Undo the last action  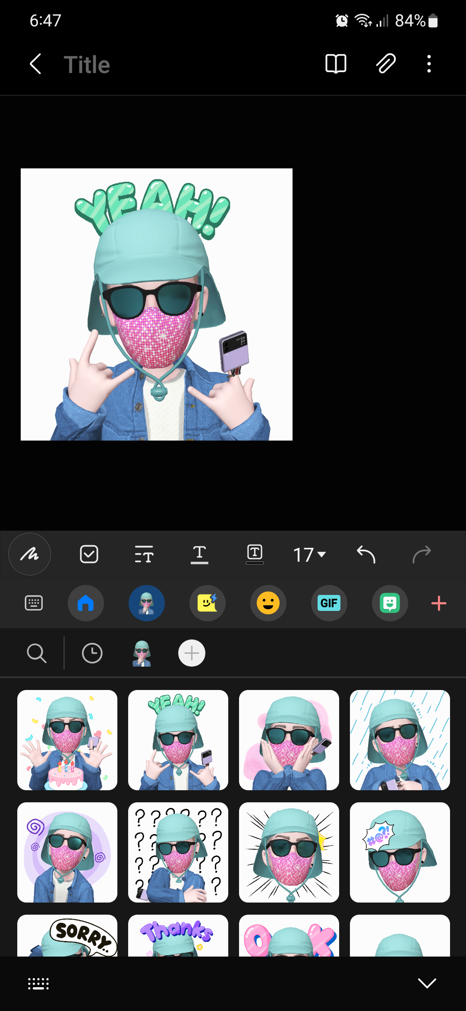[x=366, y=554]
